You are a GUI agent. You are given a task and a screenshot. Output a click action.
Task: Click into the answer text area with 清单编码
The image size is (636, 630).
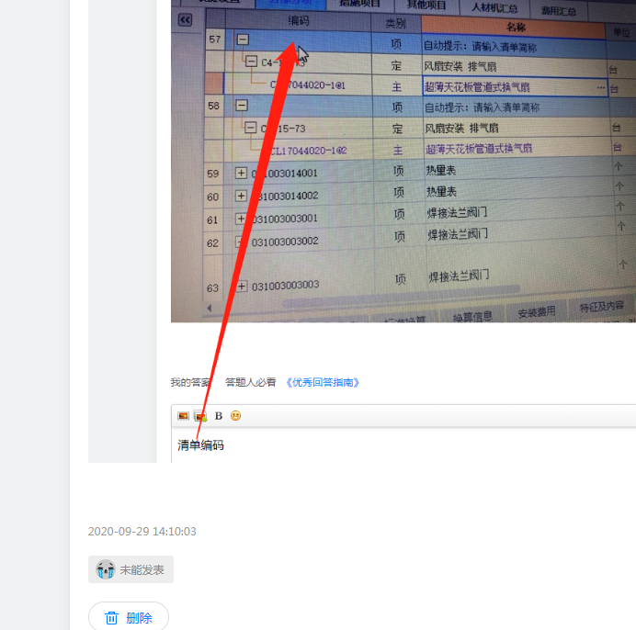tap(403, 445)
